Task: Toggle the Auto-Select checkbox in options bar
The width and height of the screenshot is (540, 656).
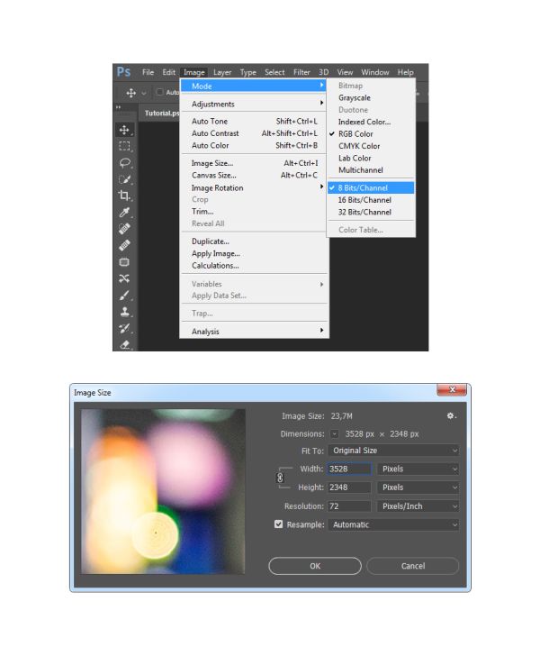Action: (159, 92)
